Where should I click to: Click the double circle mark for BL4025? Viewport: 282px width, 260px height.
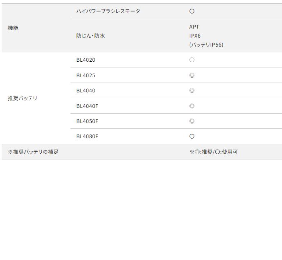(192, 76)
